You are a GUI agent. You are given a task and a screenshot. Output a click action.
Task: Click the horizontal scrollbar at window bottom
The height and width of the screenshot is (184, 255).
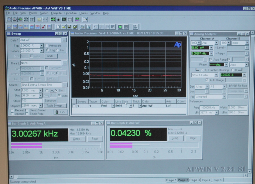point(129,175)
